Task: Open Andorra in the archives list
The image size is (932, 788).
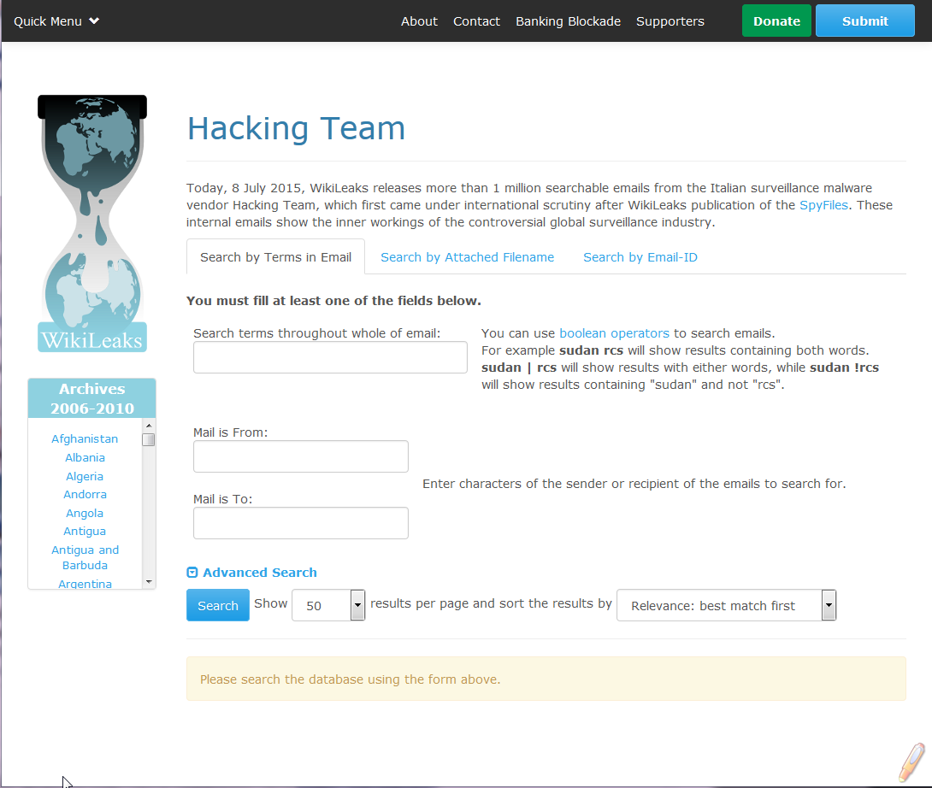Action: tap(85, 495)
